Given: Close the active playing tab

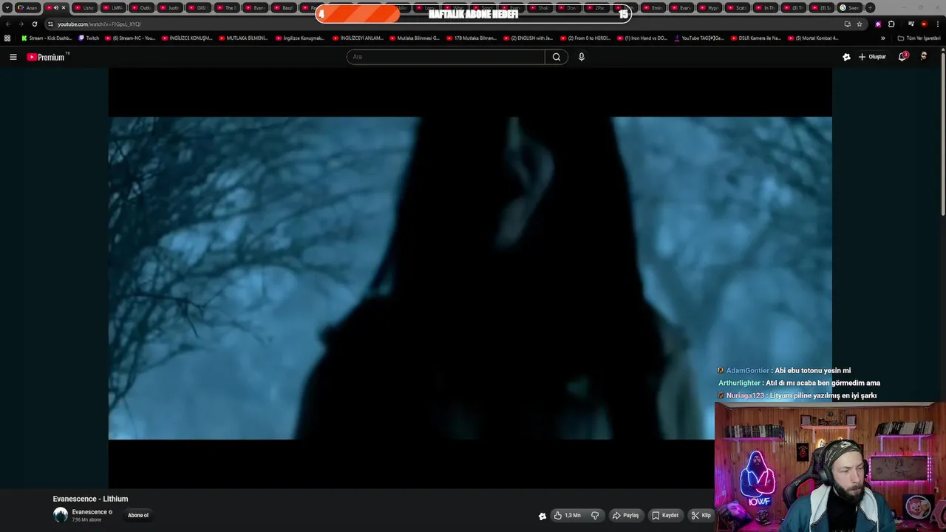Looking at the screenshot, I should click(64, 7).
